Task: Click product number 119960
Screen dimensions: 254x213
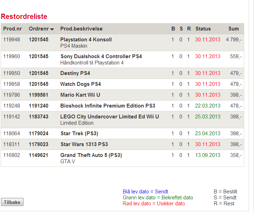Action: tap(12, 56)
